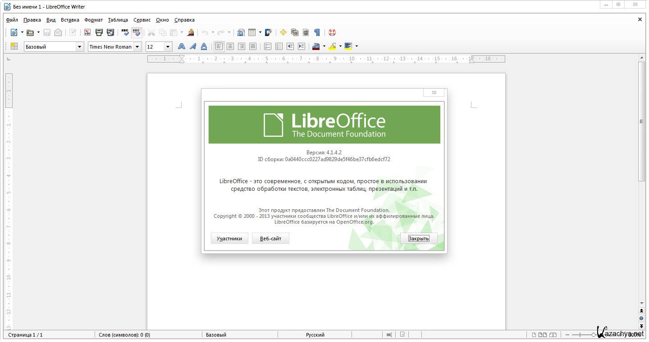Expand the Insert table dropdown arrow
Viewport: 649px width, 342px height.
[x=261, y=32]
